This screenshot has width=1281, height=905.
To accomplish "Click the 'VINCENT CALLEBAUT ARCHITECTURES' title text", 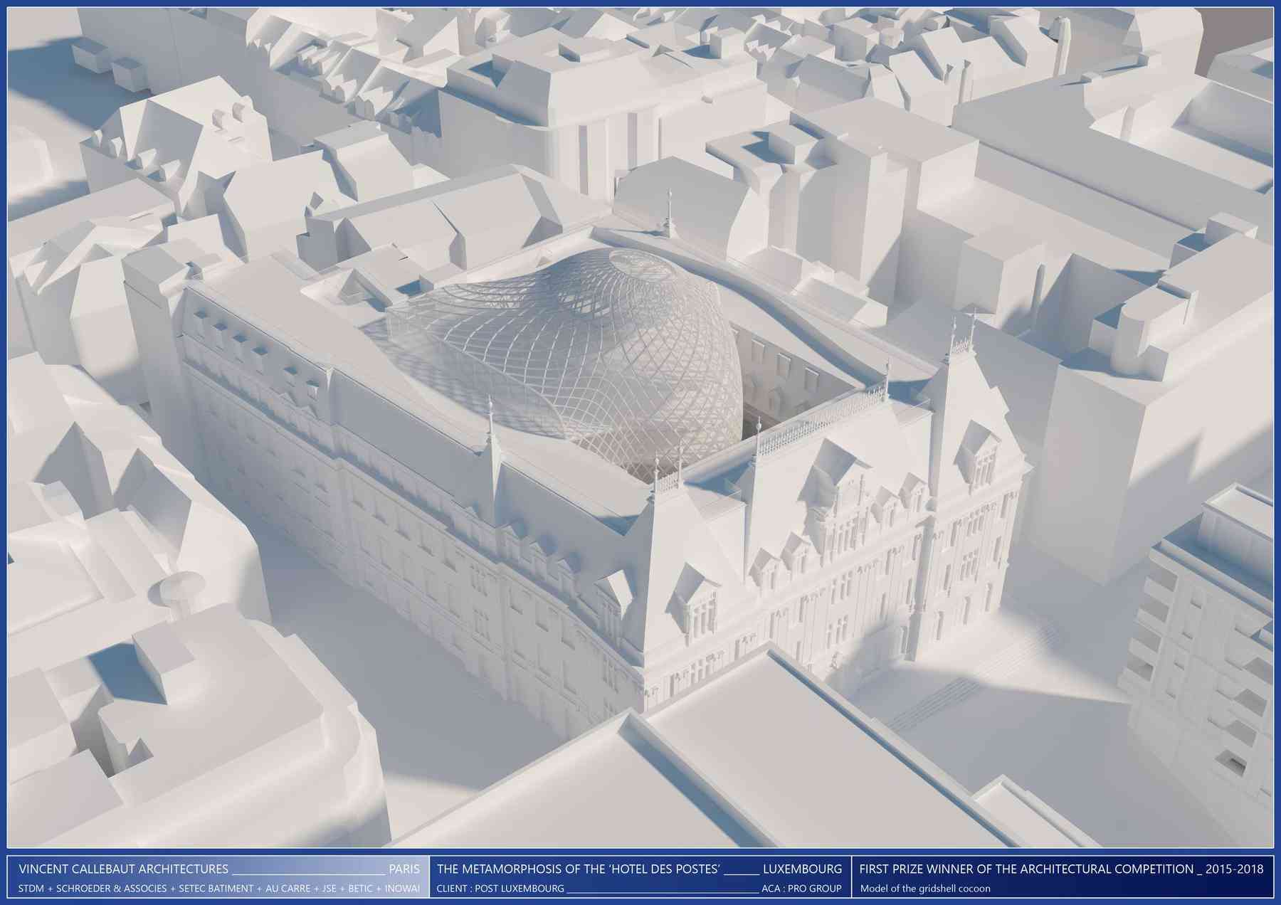I will click(x=123, y=869).
